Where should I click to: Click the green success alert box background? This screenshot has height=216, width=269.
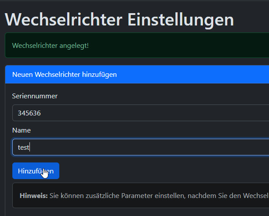tap(176, 45)
